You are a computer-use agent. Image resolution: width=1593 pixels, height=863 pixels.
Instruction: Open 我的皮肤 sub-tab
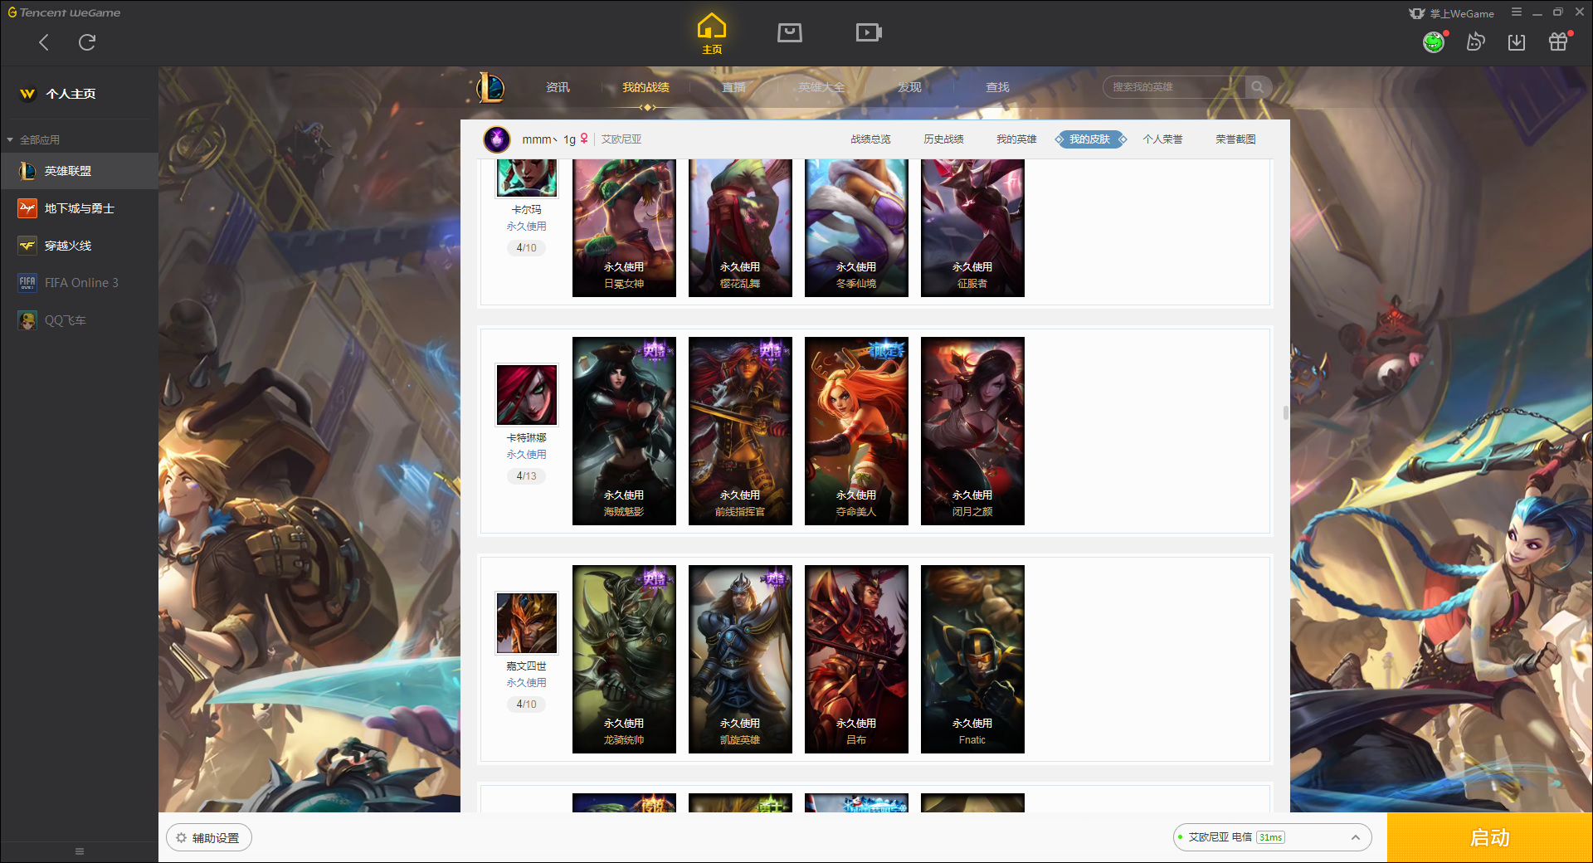[x=1089, y=139]
